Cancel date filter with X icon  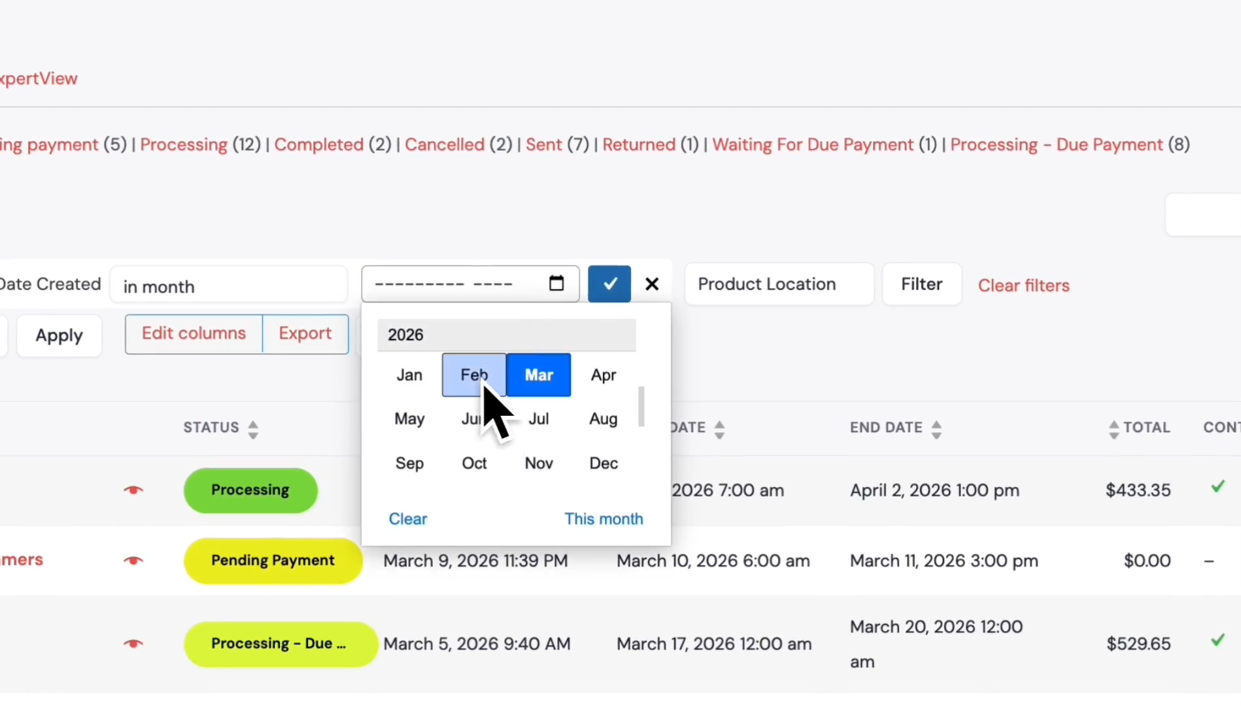pyautogui.click(x=652, y=284)
